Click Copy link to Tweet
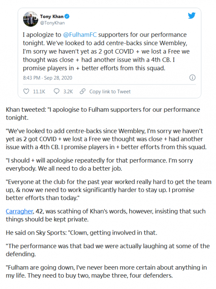This screenshot has width=216, height=289. 110,91
